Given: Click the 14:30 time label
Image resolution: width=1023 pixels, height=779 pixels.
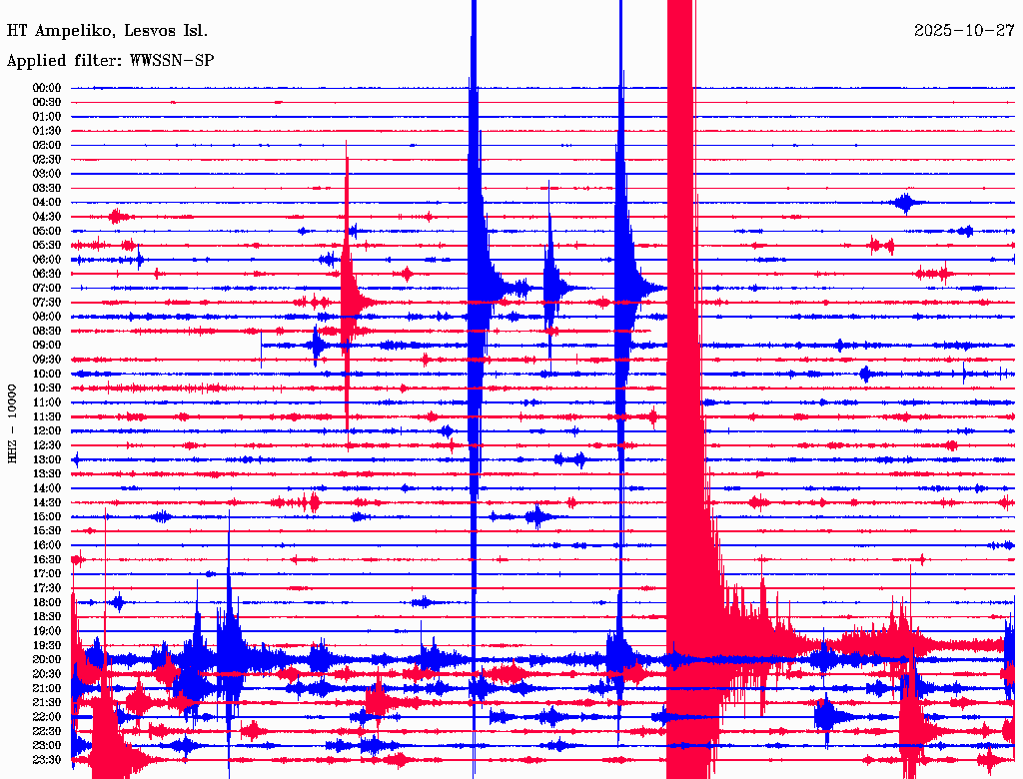Looking at the screenshot, I should pyautogui.click(x=47, y=503).
